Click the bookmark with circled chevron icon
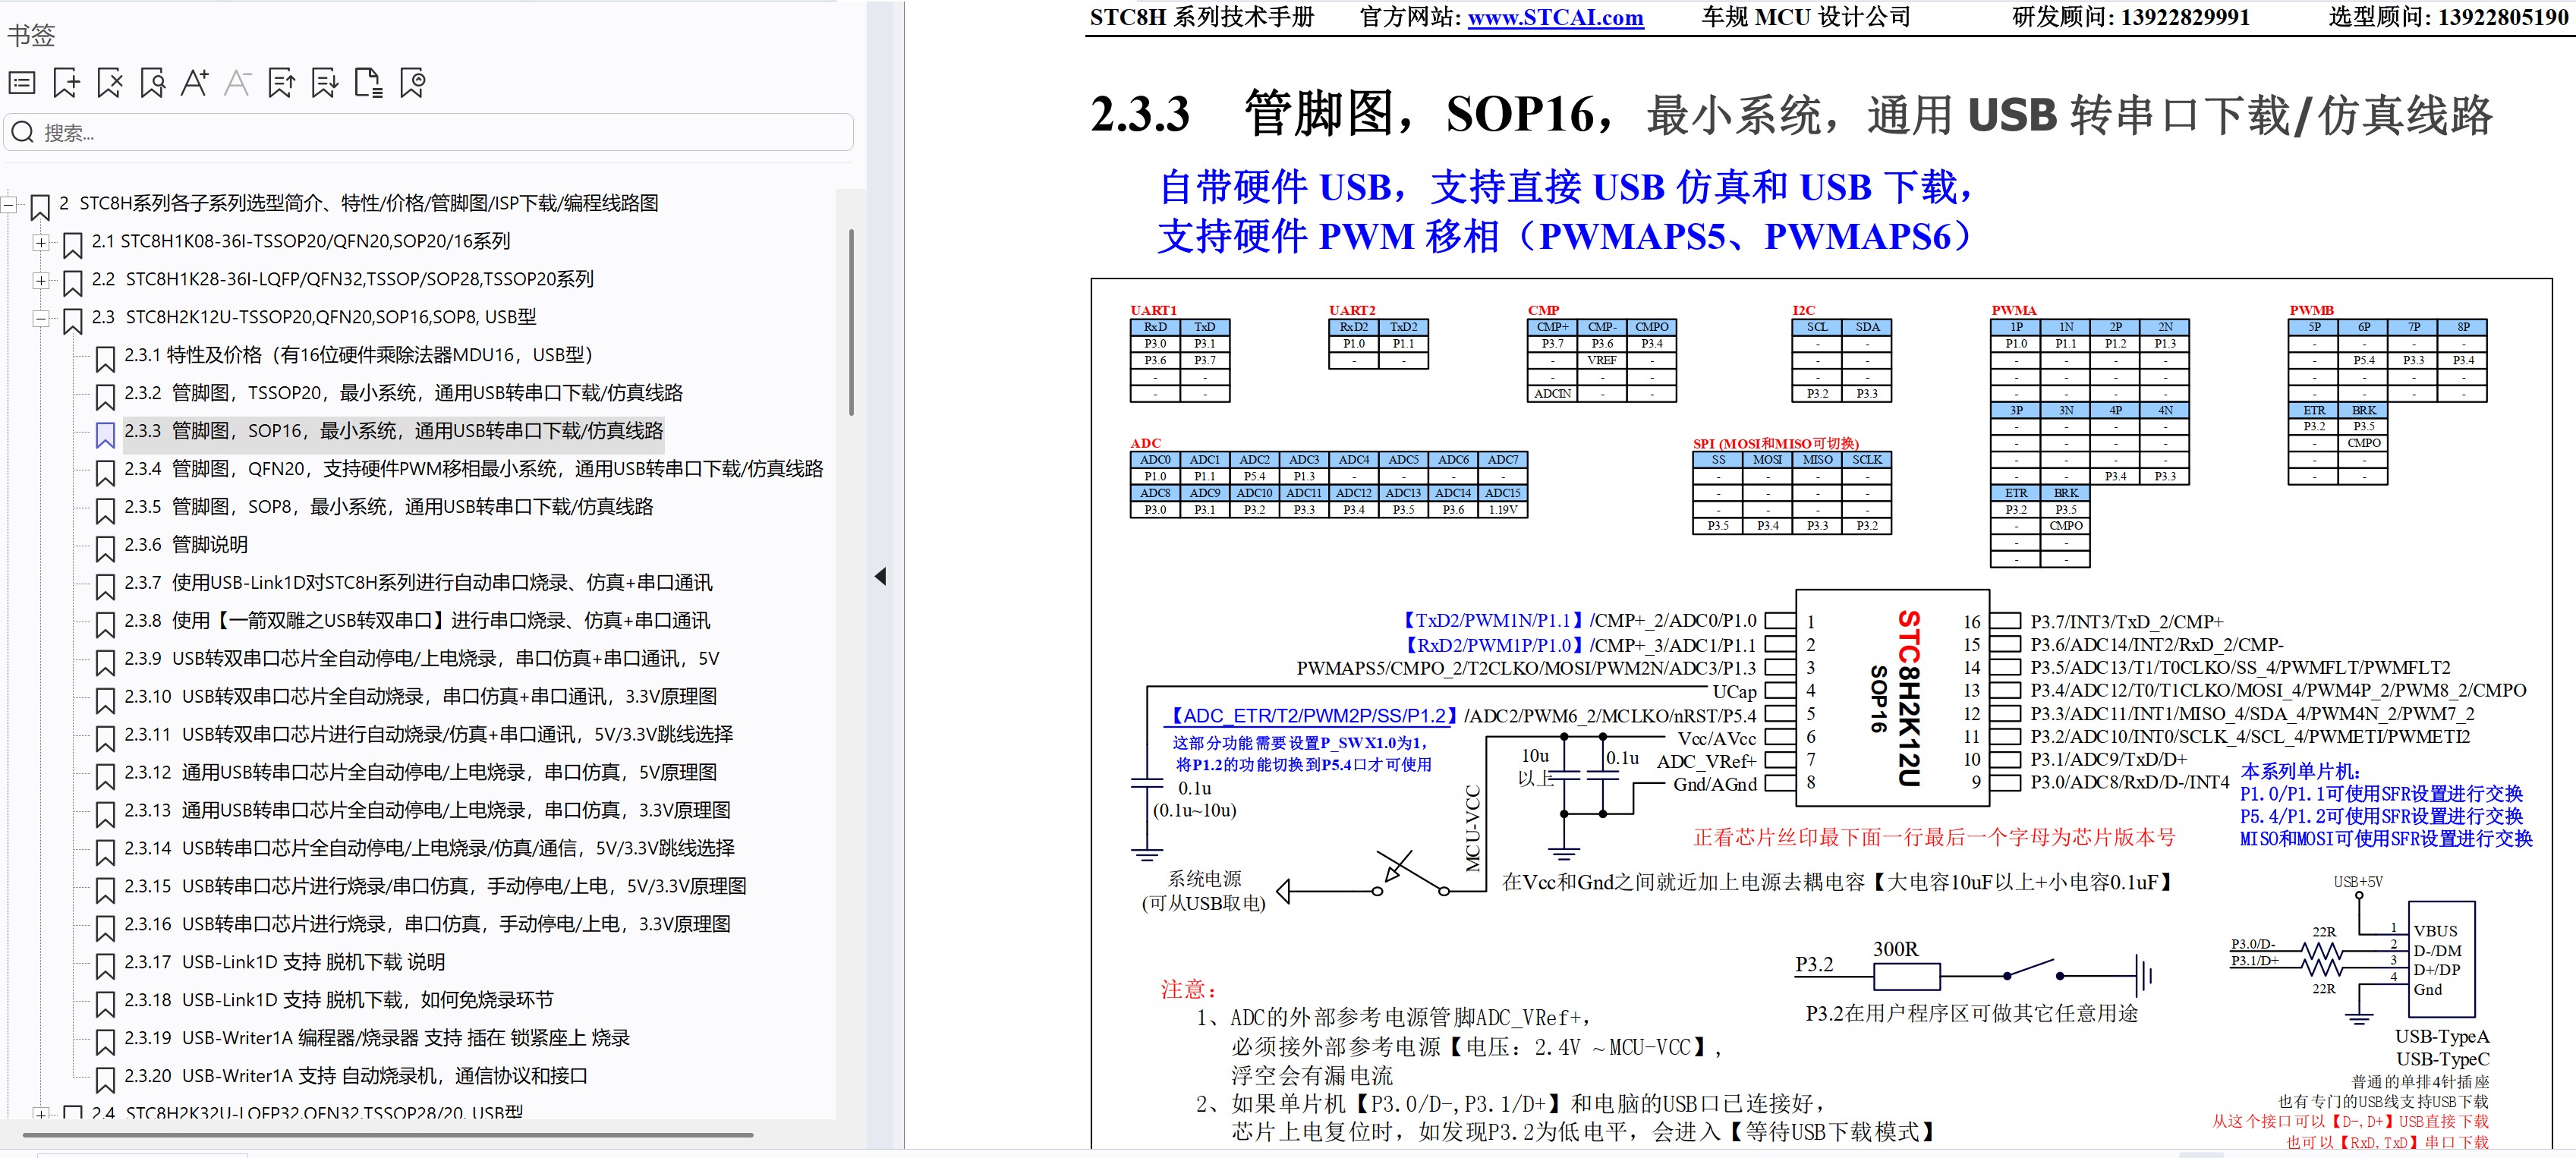Screen dimensions: 2576x1158 click(412, 83)
